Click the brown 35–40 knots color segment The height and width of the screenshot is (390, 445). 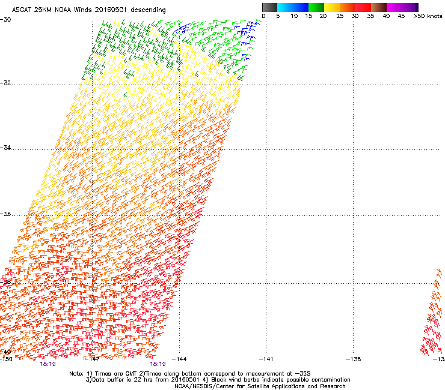(379, 7)
